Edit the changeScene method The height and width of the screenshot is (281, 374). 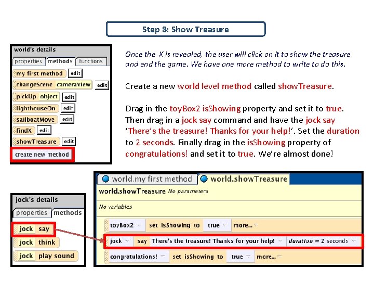[x=102, y=85]
